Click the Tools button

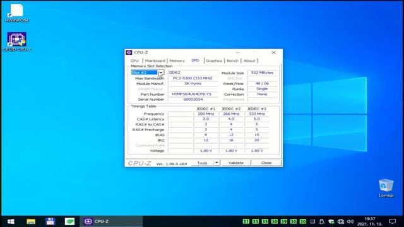click(x=202, y=163)
